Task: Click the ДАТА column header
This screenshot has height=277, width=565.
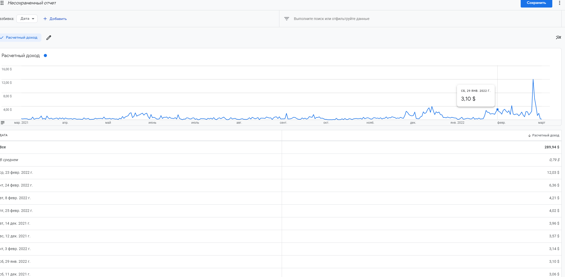Action: click(4, 135)
